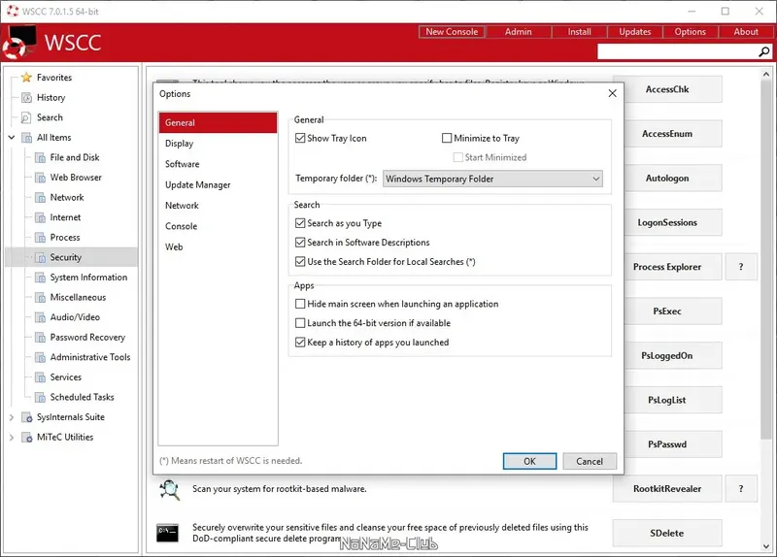Open the Web options page
The width and height of the screenshot is (777, 557).
click(x=218, y=247)
